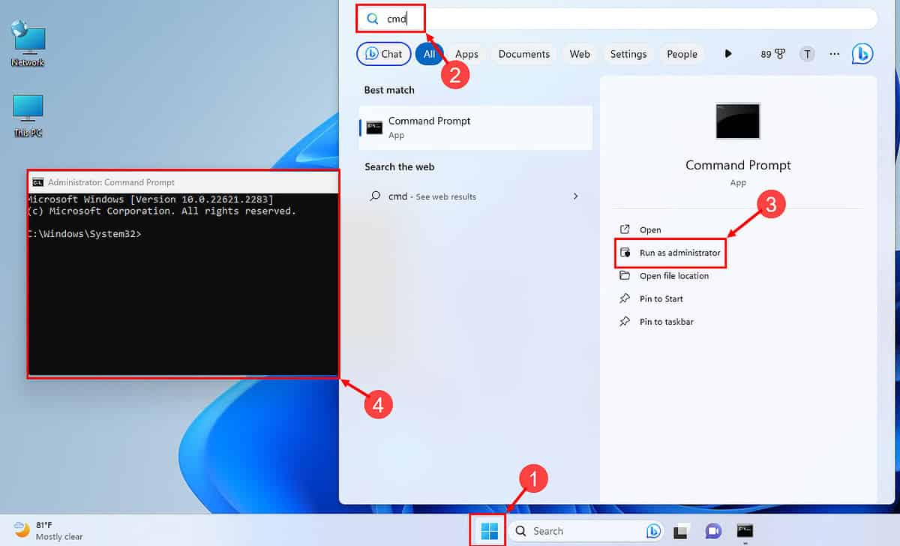The width and height of the screenshot is (900, 546).
Task: Expand the cmd web results arrow
Action: (x=575, y=196)
